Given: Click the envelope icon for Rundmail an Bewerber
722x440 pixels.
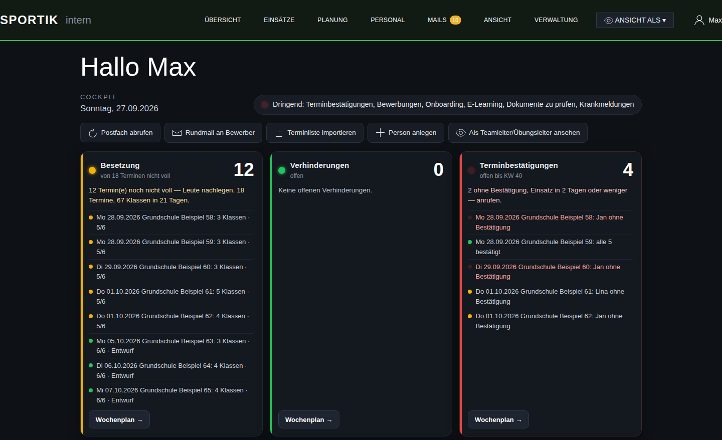Looking at the screenshot, I should click(177, 133).
